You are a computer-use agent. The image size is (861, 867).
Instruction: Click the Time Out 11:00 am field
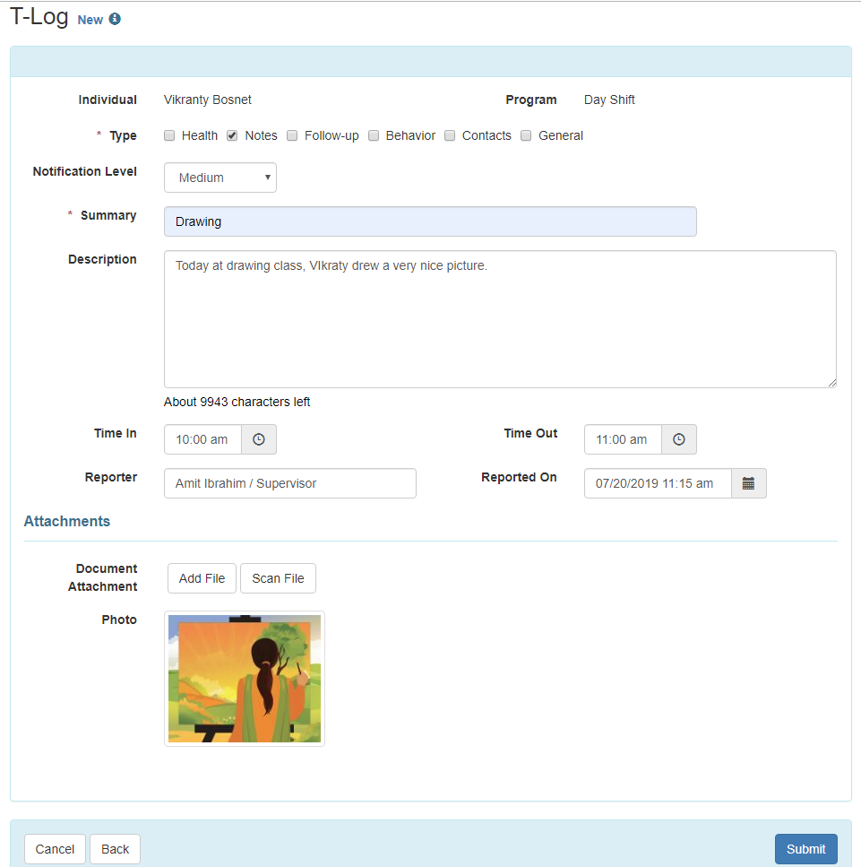point(623,439)
